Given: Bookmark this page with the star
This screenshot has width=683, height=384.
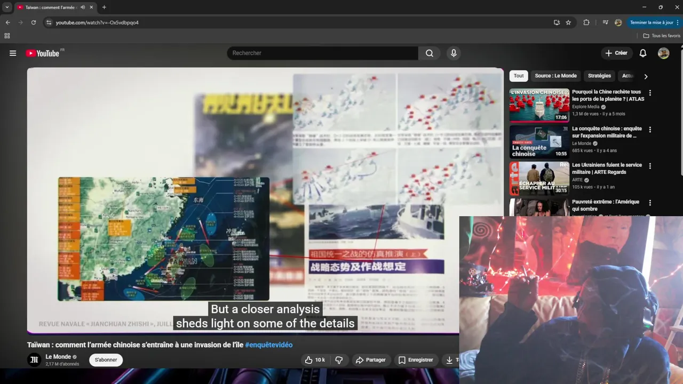Looking at the screenshot, I should click(x=568, y=22).
